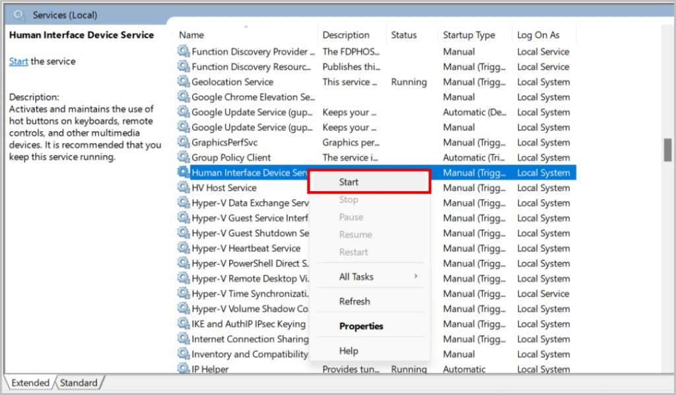676x395 pixels.
Task: Choose Start in the context menu
Action: (x=369, y=182)
